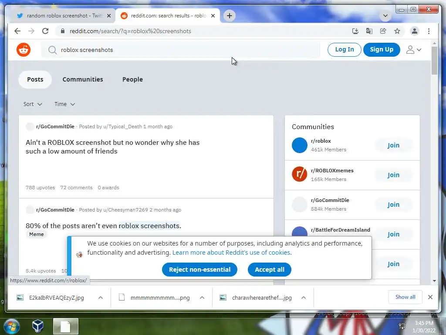
Task: Click the mmmmmmmmm....png file icon
Action: click(122, 297)
